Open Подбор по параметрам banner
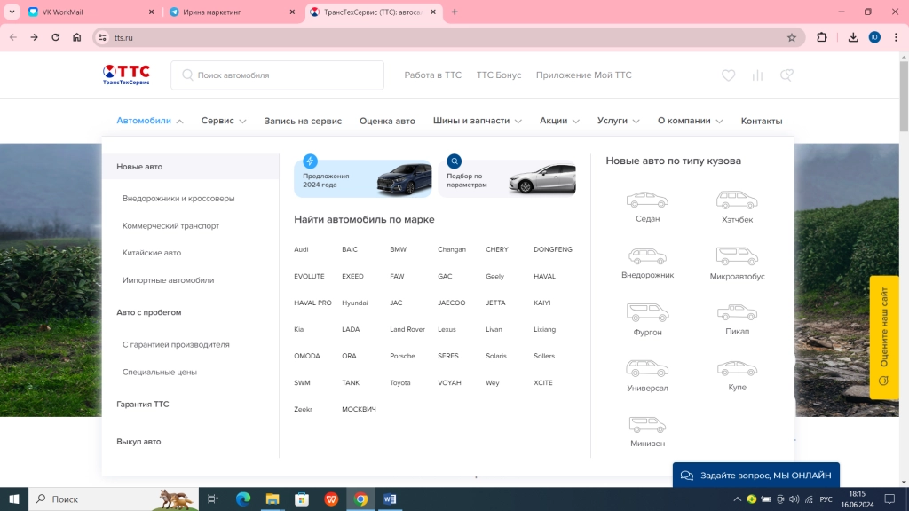909x511 pixels. (507, 179)
